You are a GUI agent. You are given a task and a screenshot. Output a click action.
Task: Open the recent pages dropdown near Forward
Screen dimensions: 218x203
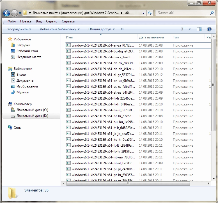pyautogui.click(x=20, y=13)
